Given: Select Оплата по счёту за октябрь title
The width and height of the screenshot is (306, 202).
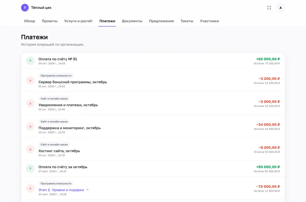Looking at the screenshot, I should (x=63, y=167).
